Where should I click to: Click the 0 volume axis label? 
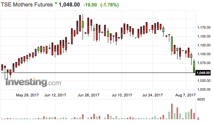coord(198,119)
